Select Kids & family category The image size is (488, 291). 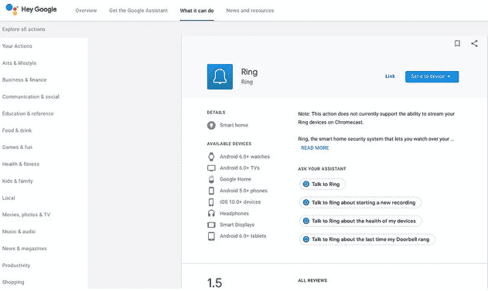[18, 181]
